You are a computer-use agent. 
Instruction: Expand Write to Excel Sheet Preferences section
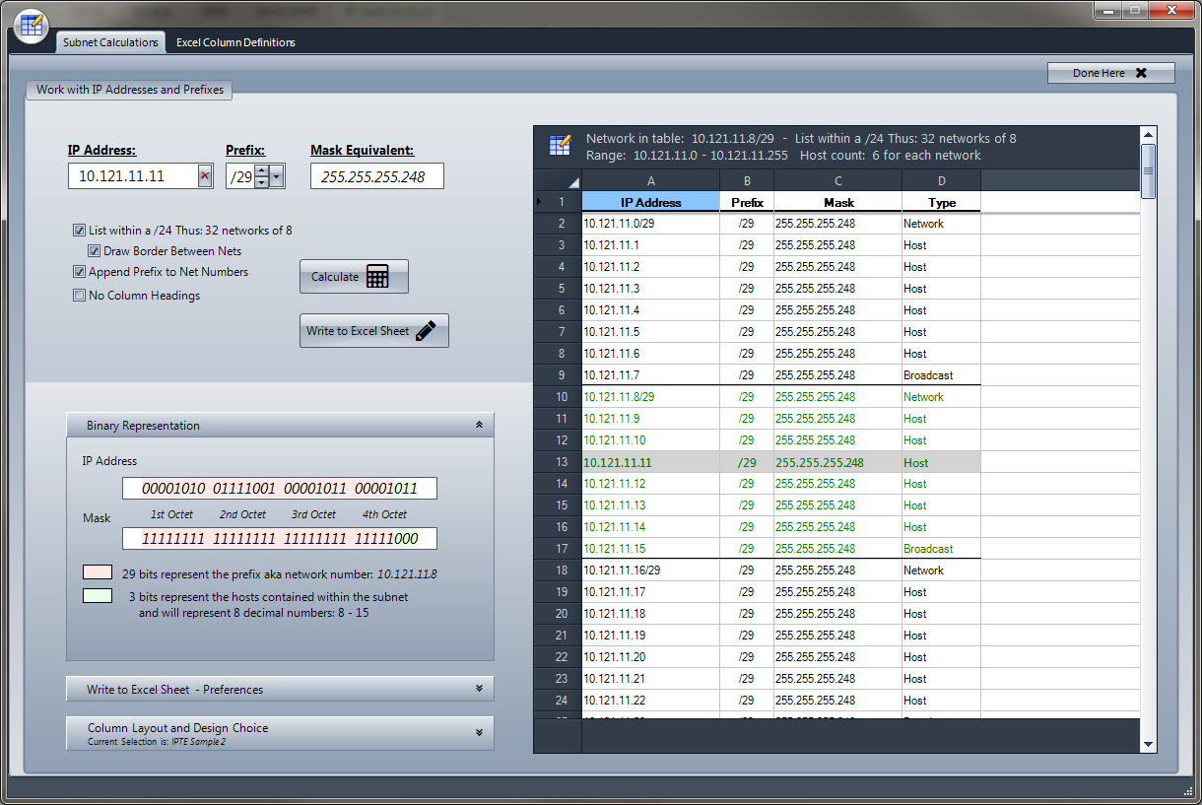click(x=479, y=689)
